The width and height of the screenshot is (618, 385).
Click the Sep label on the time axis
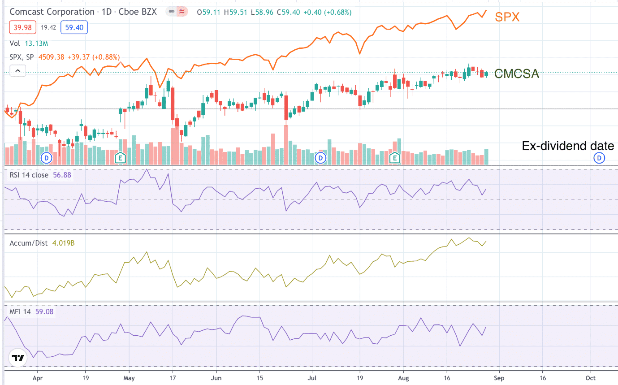[499, 378]
